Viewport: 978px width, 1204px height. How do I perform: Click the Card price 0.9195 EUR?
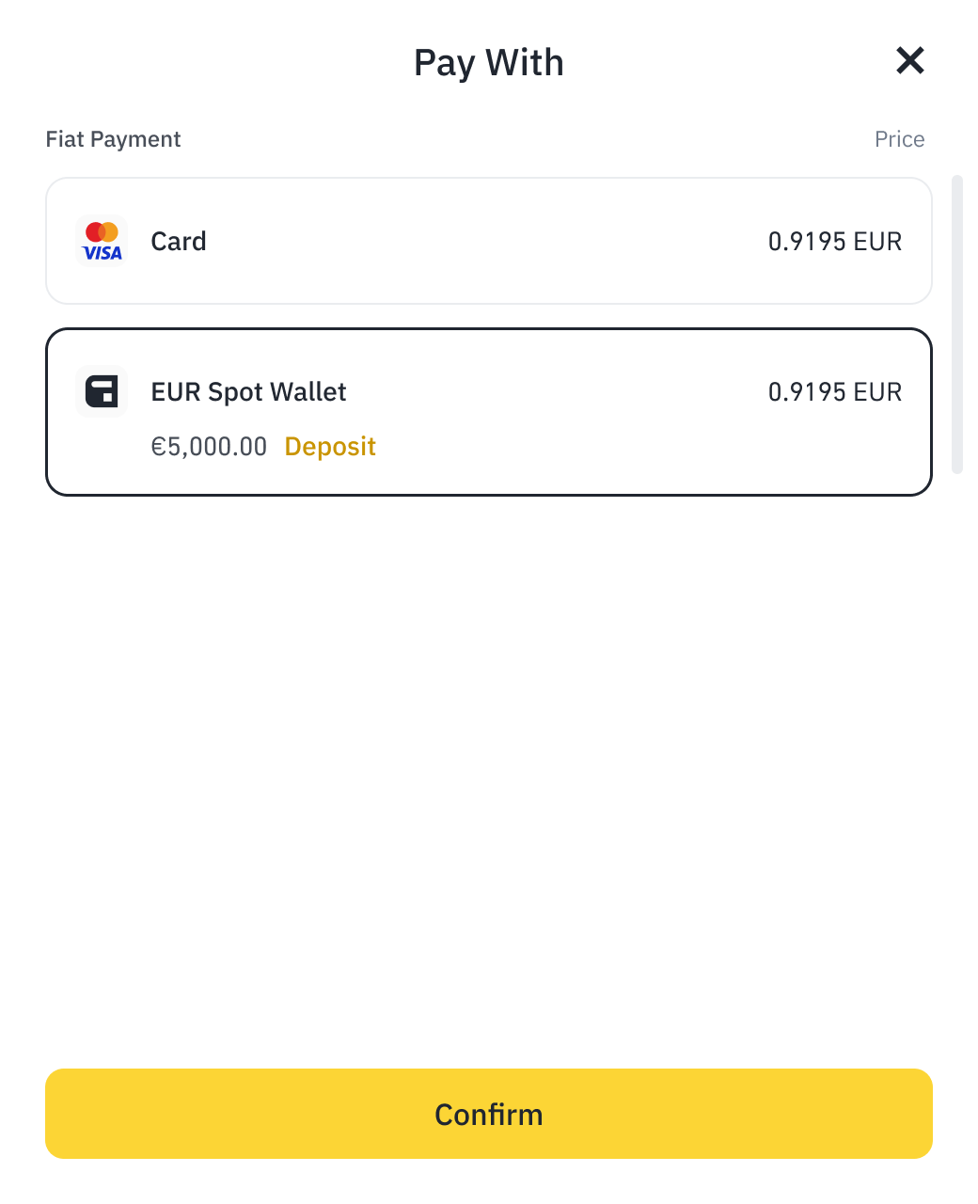(x=834, y=242)
